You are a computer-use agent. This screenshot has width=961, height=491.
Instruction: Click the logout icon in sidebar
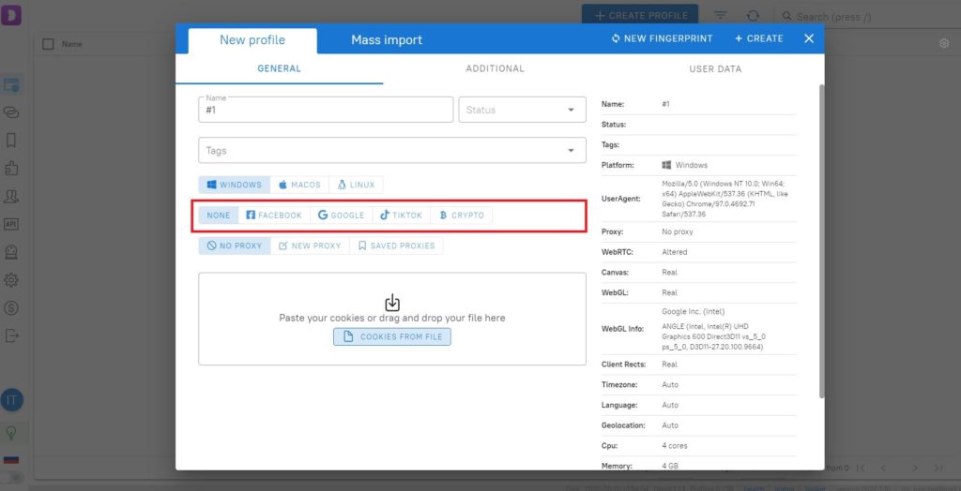pyautogui.click(x=11, y=335)
